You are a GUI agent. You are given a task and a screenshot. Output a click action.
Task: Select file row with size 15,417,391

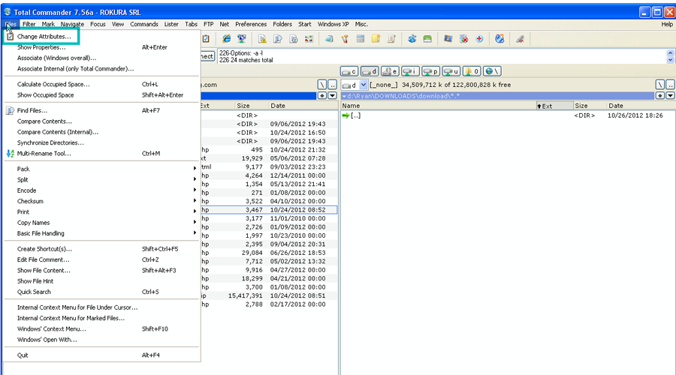click(x=269, y=295)
